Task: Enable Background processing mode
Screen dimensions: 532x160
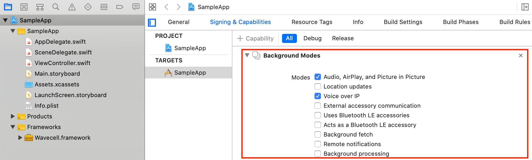Action: point(318,154)
